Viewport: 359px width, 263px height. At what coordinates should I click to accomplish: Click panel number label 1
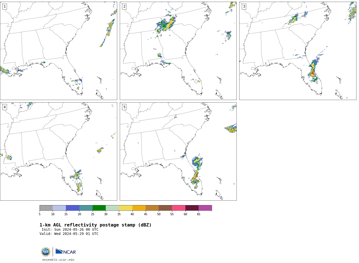pyautogui.click(x=4, y=6)
